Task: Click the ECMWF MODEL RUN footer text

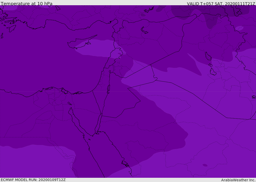Action: 33,180
